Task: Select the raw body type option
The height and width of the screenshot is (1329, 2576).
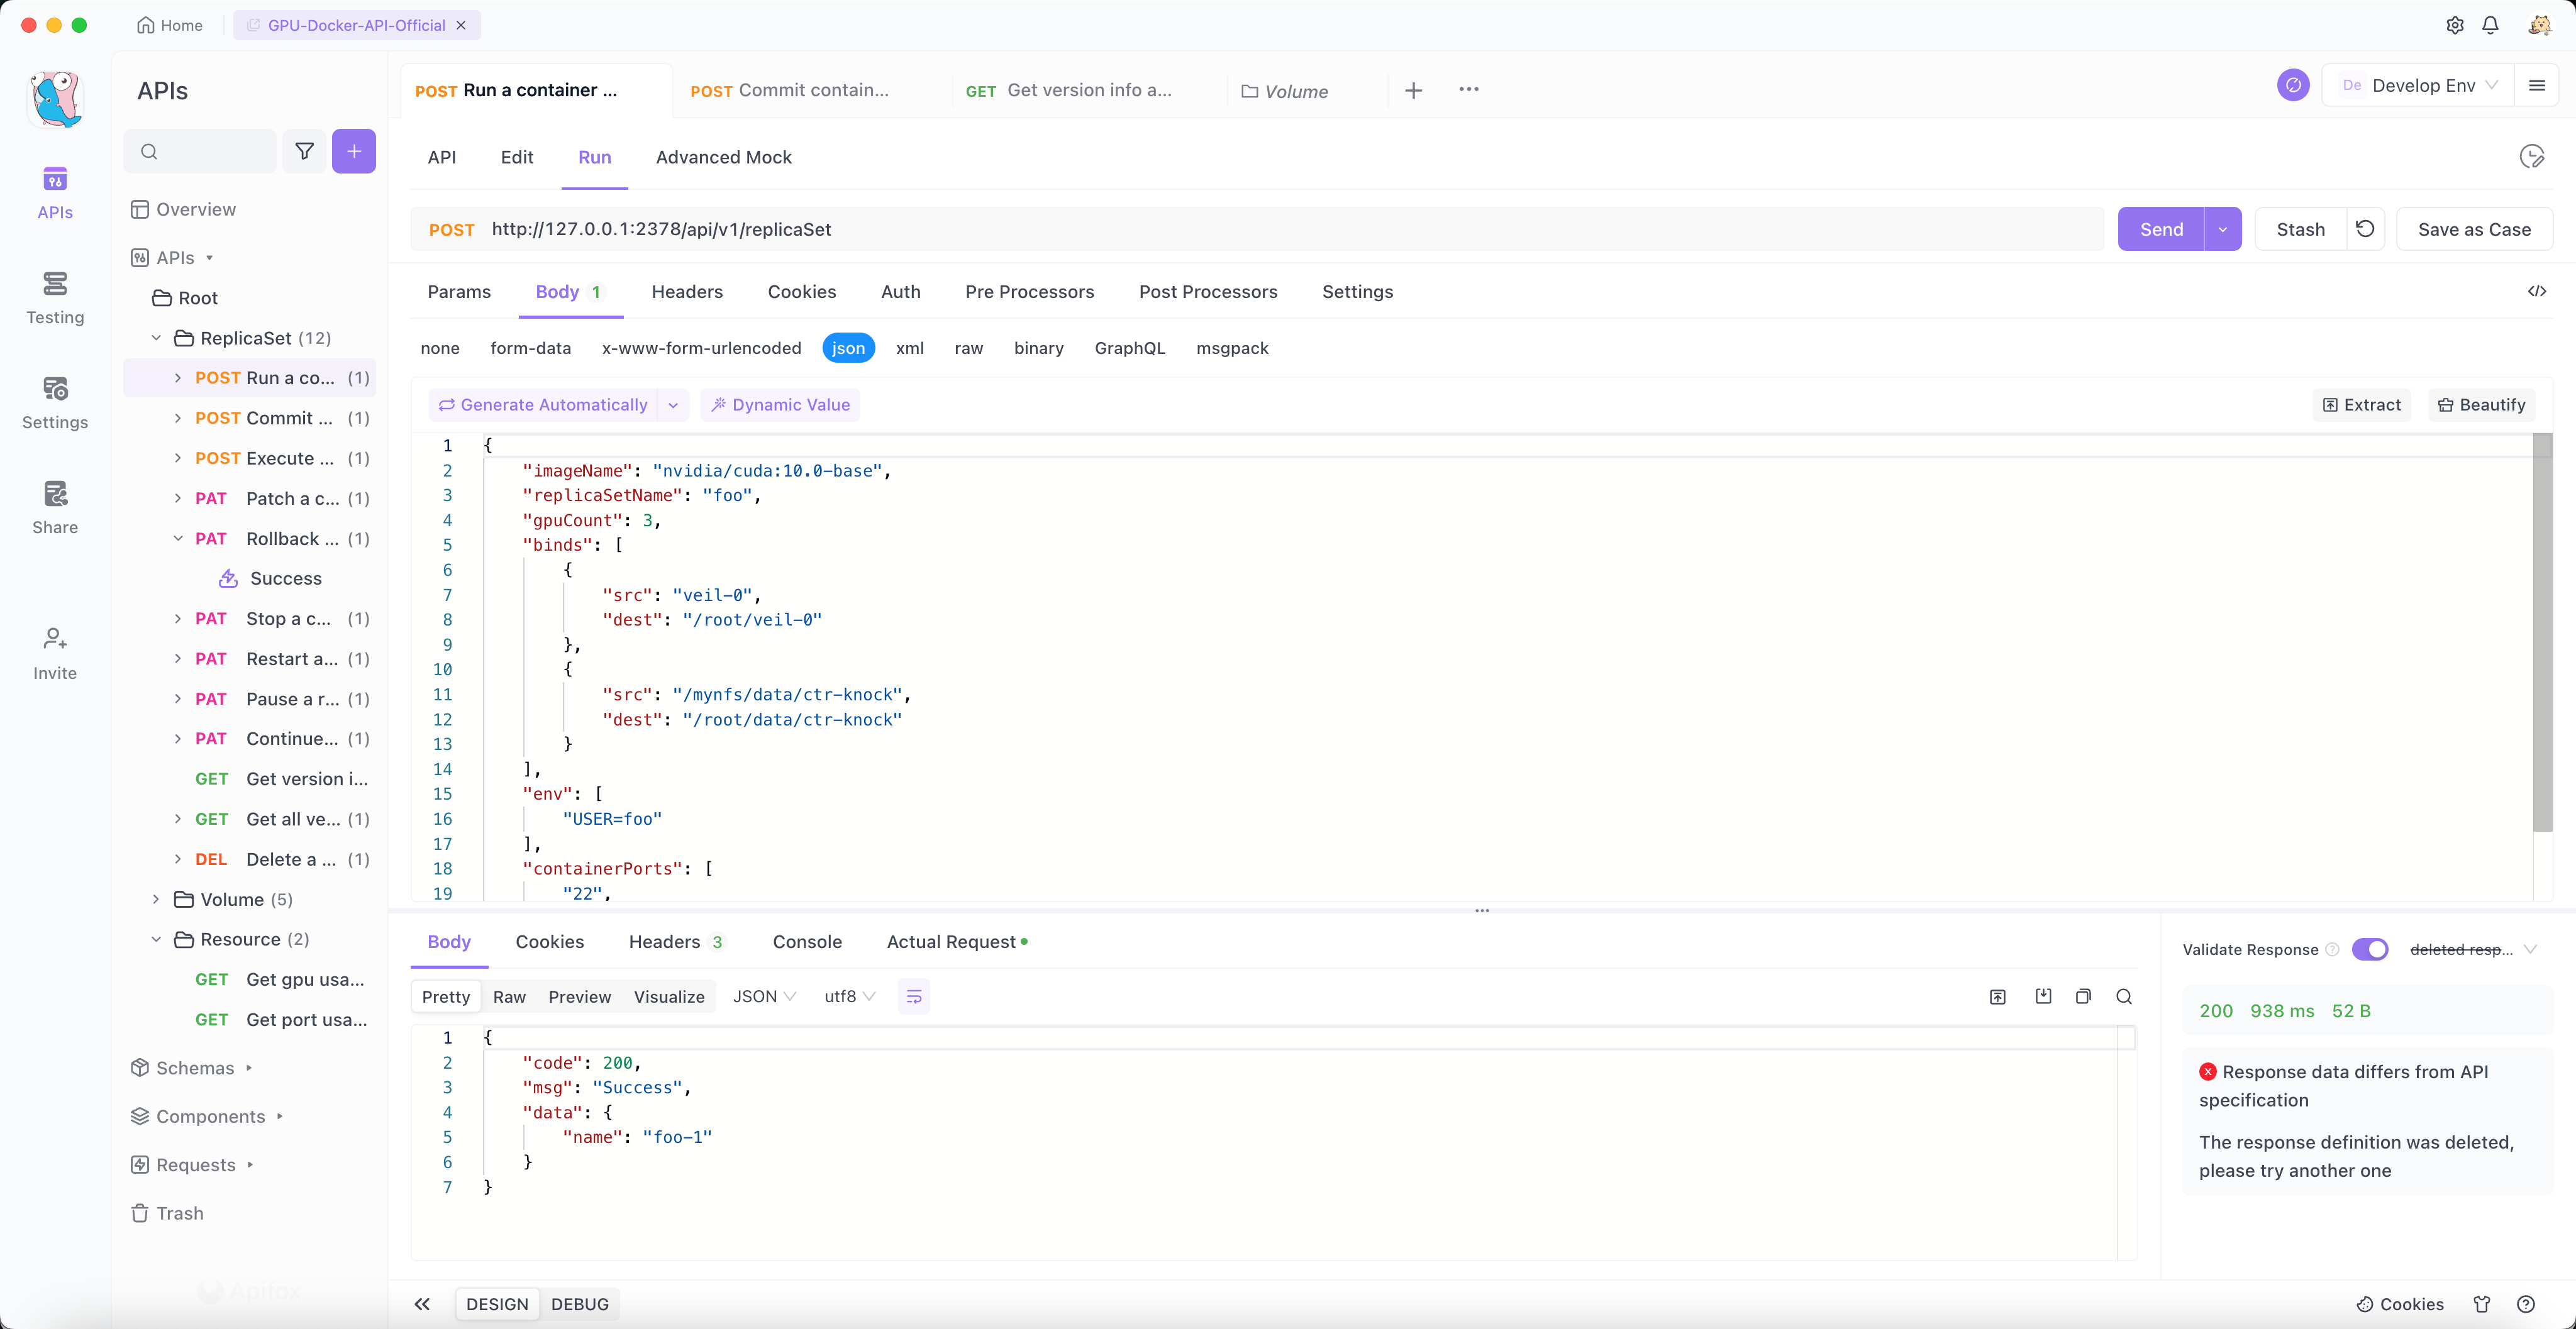Action: pyautogui.click(x=968, y=348)
